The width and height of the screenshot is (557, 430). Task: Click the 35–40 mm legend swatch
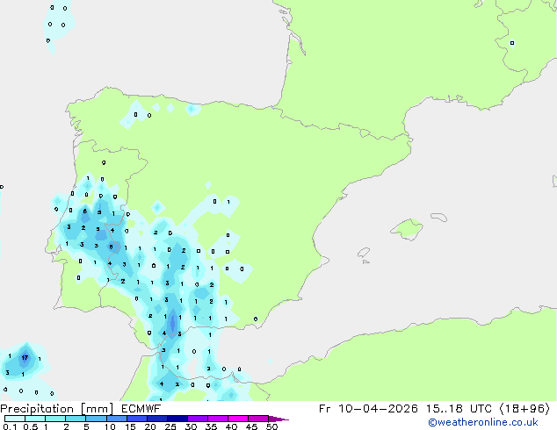tap(218, 419)
